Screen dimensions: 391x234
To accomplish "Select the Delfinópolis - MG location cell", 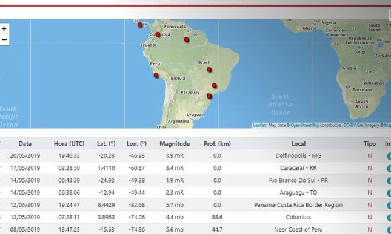I will point(298,155).
